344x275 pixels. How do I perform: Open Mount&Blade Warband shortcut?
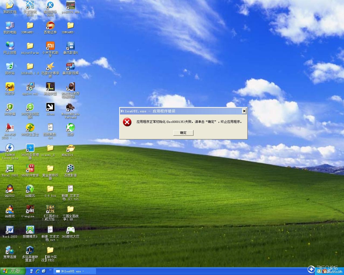coord(70,111)
